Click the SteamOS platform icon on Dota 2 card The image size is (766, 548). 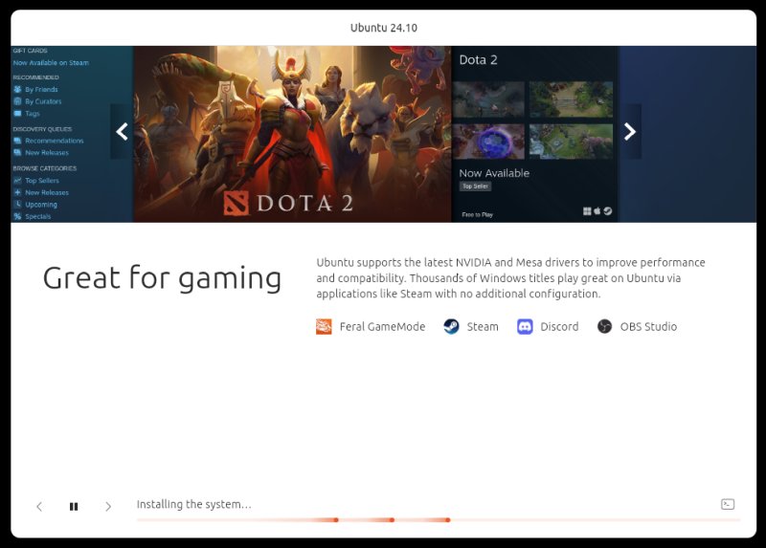click(x=608, y=210)
